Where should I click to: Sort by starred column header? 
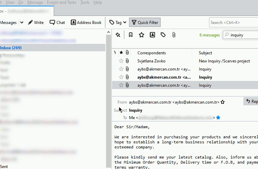121,53
